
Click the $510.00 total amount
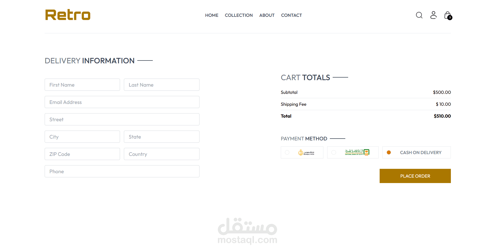click(442, 116)
